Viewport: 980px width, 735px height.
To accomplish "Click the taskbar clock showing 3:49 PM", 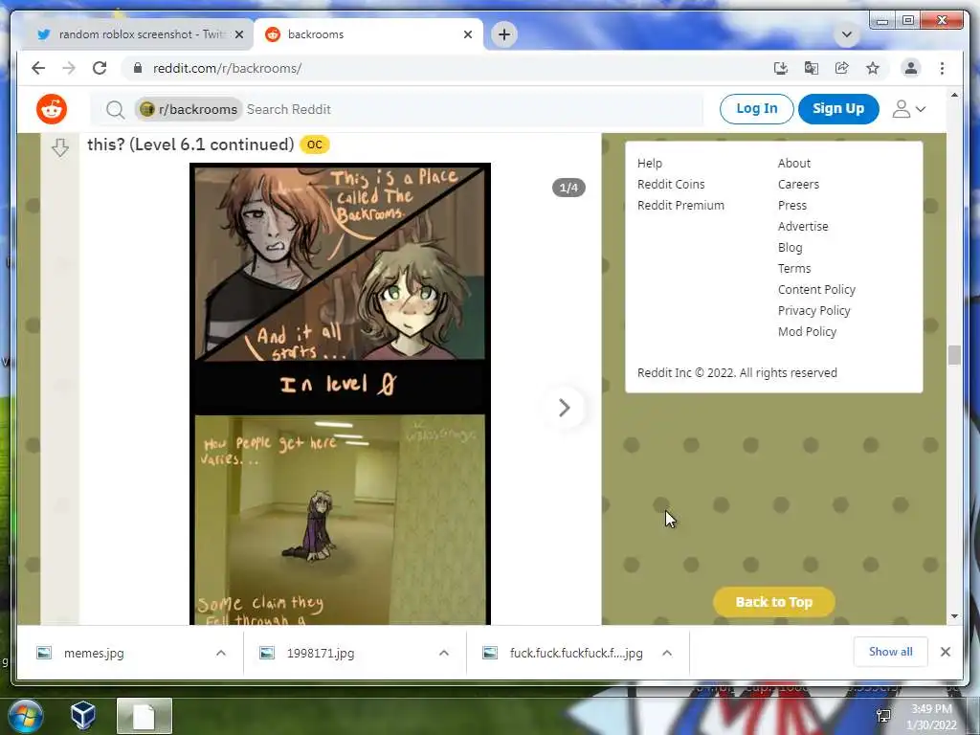I will pos(931,716).
